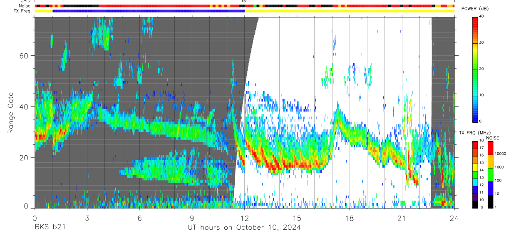Screen dimensions: 511x236
Task: Click the CPID row label at top left
Action: (25, 1)
